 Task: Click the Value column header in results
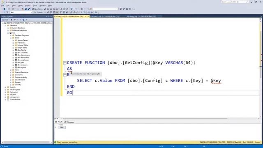tap(61, 125)
